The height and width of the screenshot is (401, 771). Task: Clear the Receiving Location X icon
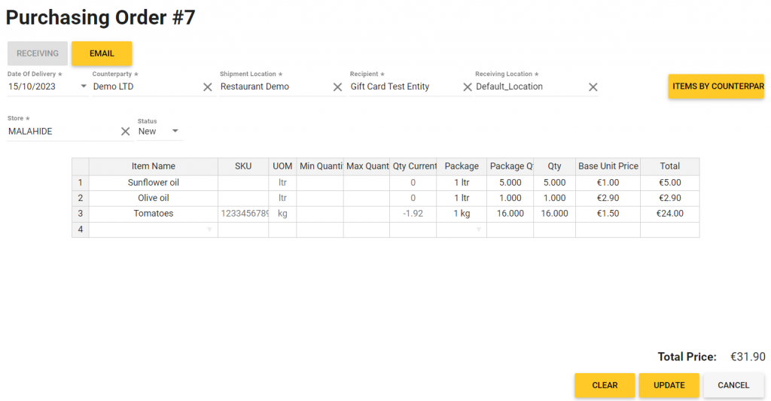(593, 87)
